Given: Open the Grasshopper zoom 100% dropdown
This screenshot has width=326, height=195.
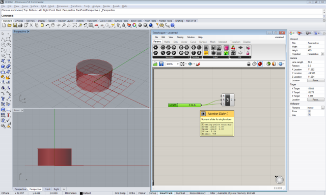Looking at the screenshot, I should point(178,64).
